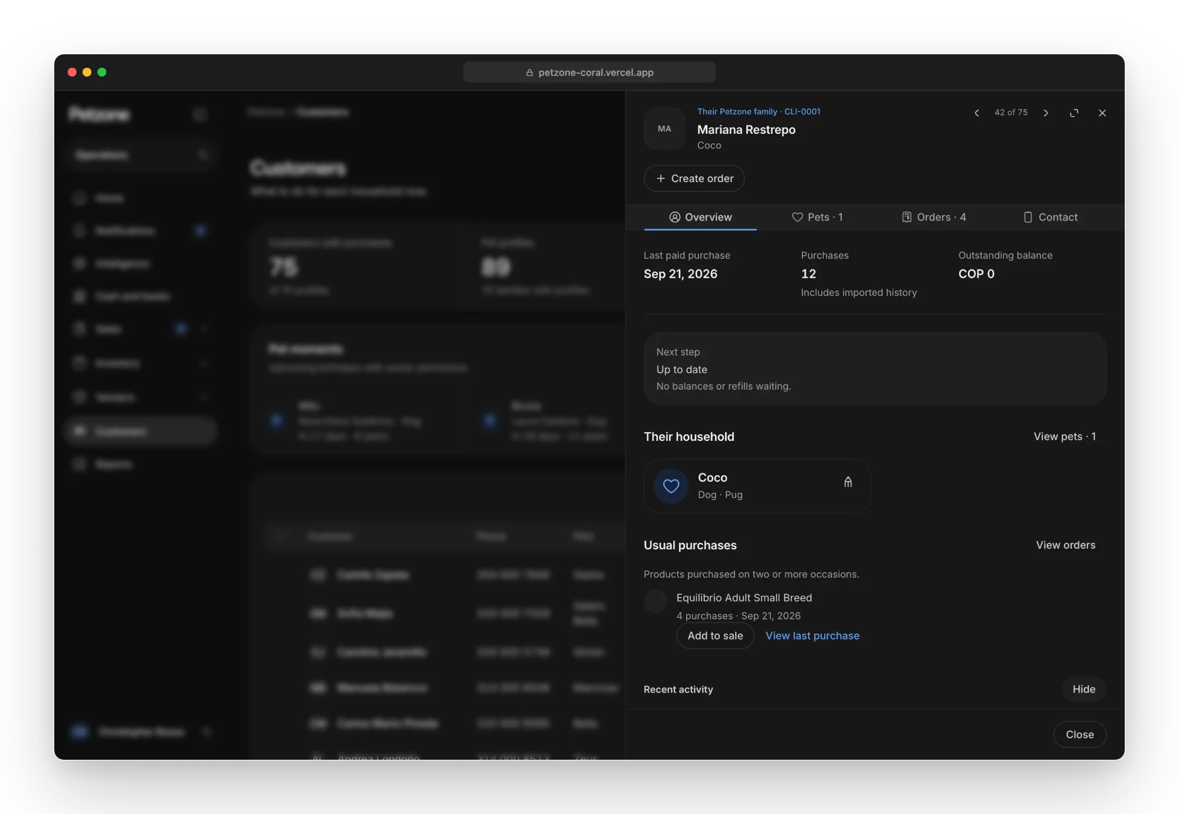Open View last purchase link
This screenshot has width=1179, height=814.
[x=812, y=635]
